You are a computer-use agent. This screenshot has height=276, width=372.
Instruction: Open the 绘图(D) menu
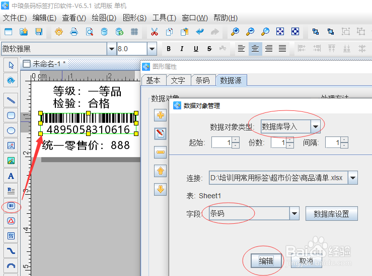pos(104,18)
